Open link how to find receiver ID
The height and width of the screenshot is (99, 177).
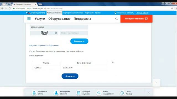44,45
